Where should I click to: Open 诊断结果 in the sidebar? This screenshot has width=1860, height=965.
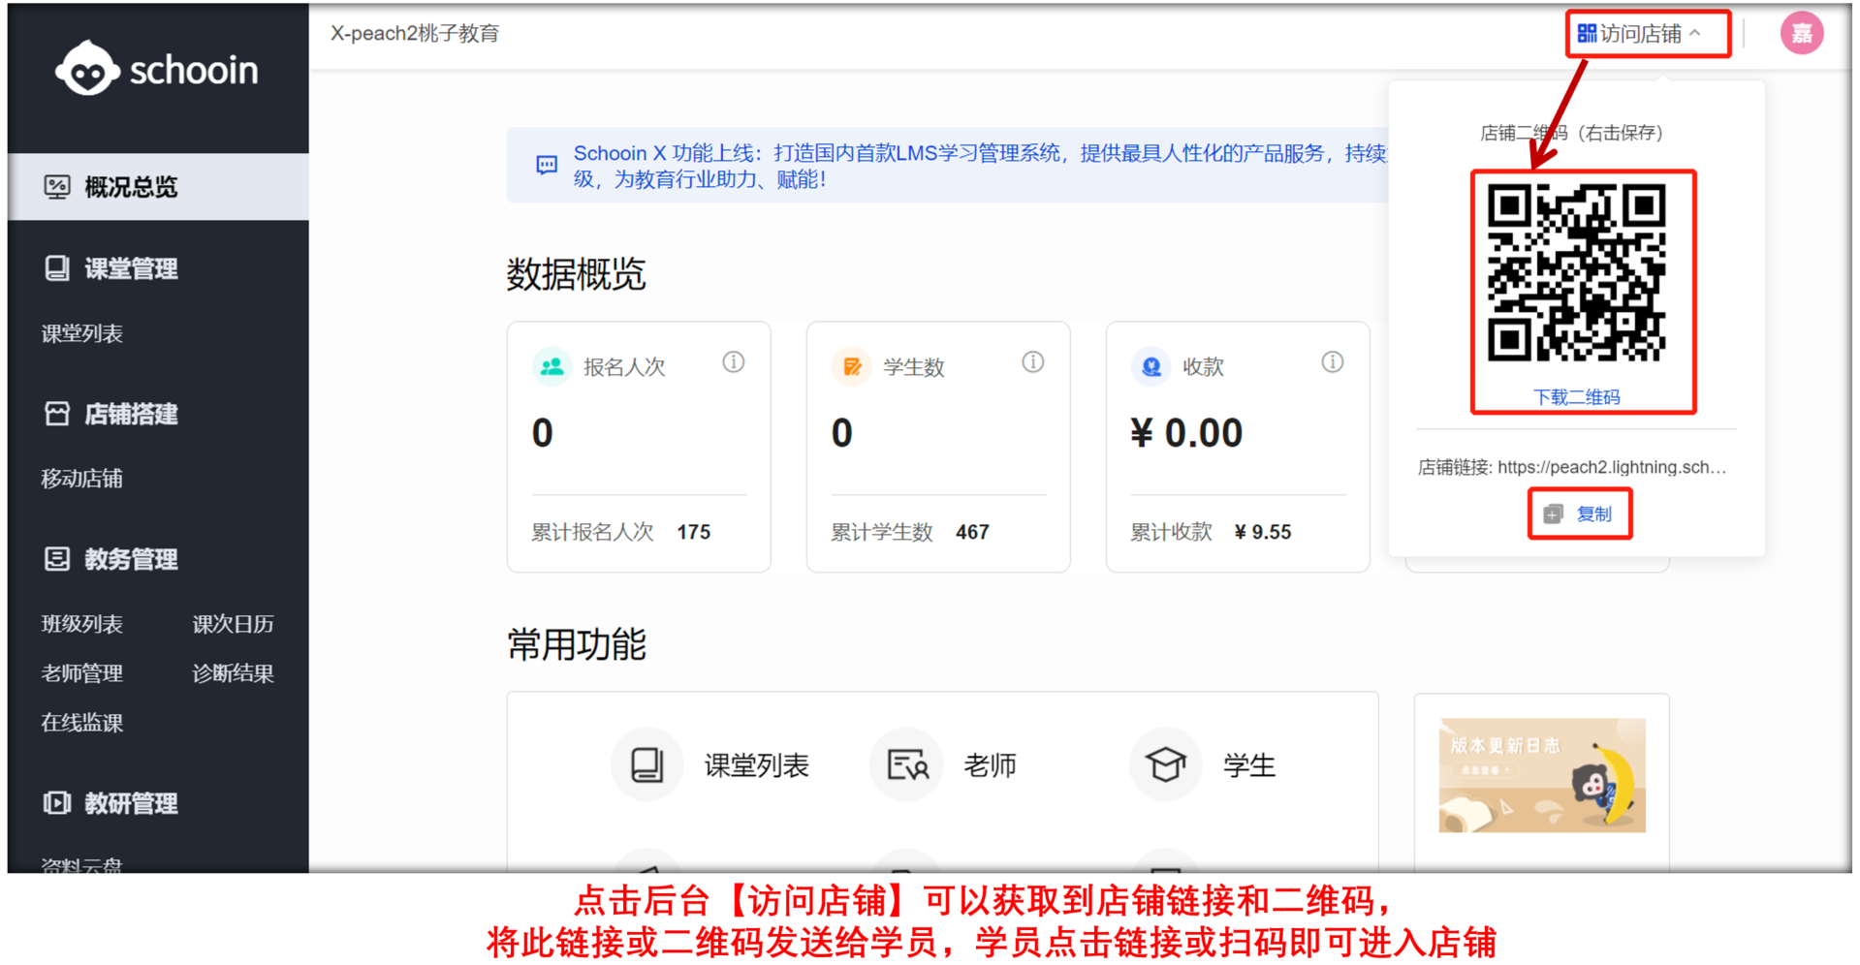[x=234, y=673]
